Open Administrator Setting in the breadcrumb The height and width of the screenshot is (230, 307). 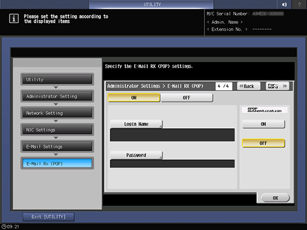57,96
